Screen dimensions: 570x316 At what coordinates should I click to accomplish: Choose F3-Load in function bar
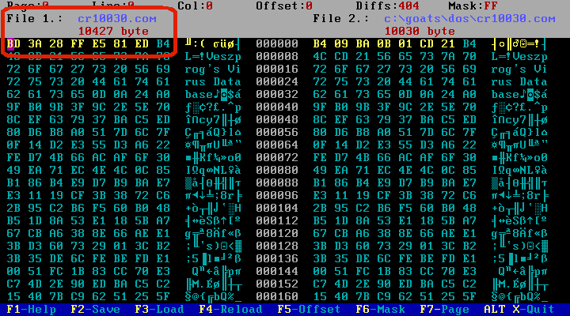coord(159,309)
